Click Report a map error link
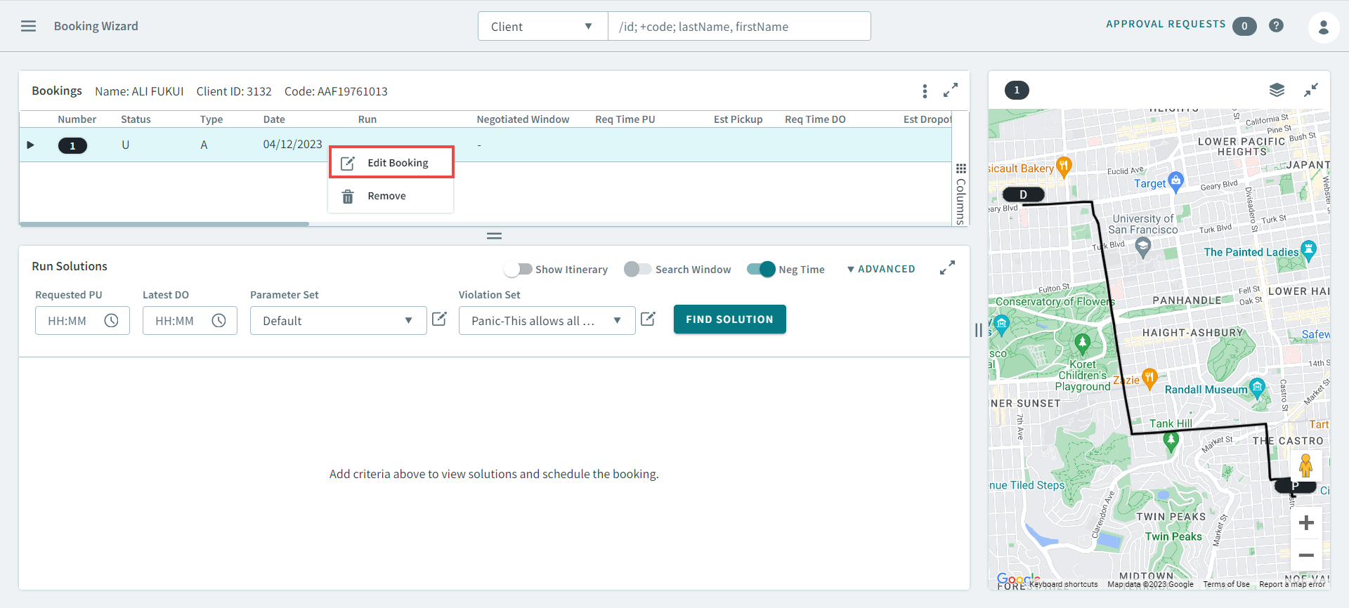 click(1291, 584)
